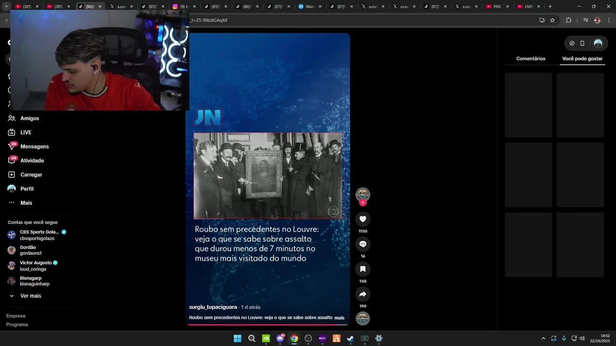616x346 pixels.
Task: Open the Perfil avatar icon
Action: tap(12, 189)
